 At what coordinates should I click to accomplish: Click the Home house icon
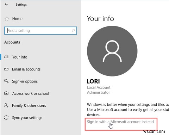7,19
